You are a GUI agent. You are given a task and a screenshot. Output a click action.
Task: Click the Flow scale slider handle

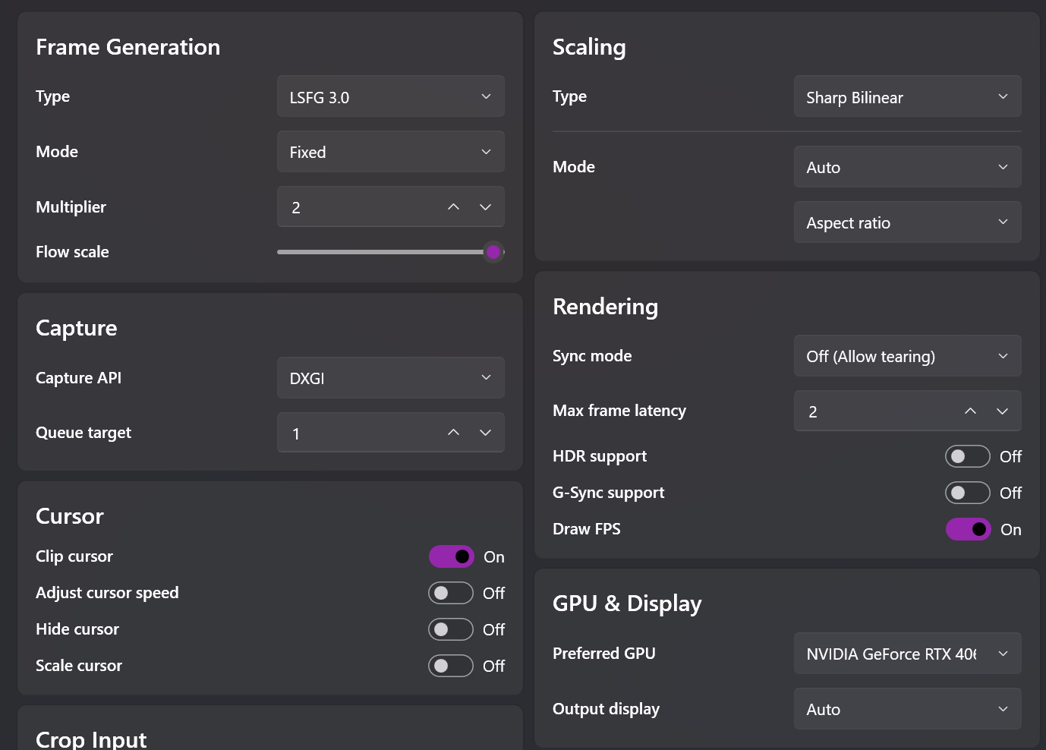pos(493,252)
